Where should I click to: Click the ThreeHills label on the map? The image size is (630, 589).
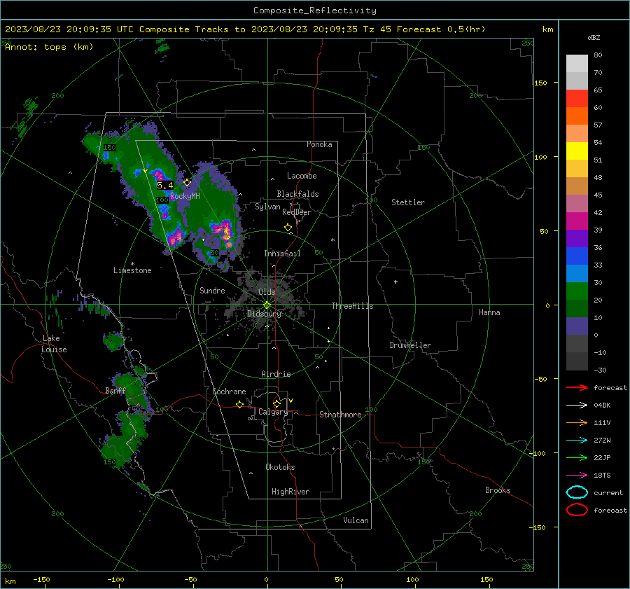point(352,306)
